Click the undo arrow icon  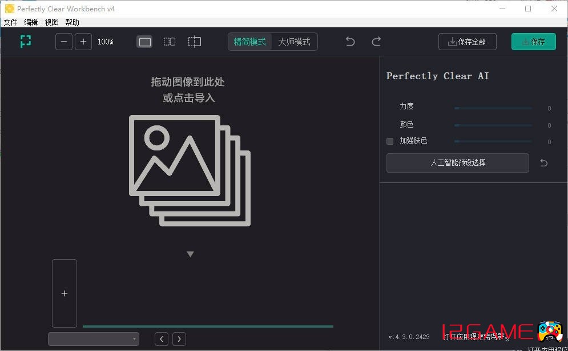tap(351, 42)
